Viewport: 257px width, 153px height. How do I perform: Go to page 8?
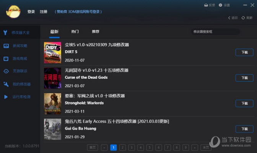pyautogui.click(x=177, y=148)
